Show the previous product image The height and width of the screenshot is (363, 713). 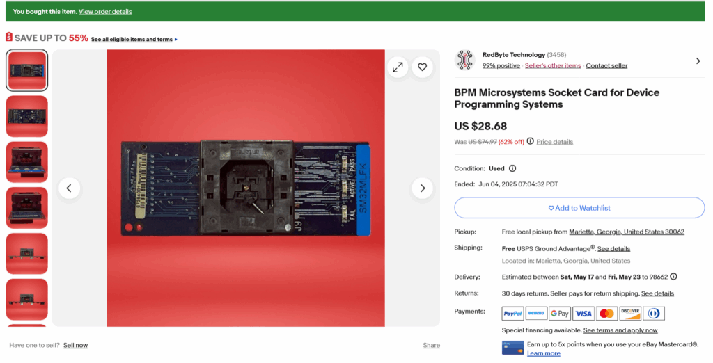[69, 188]
